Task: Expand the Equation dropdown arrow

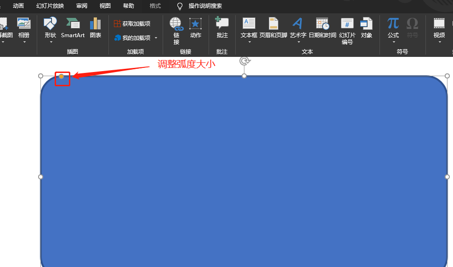Action: click(394, 42)
